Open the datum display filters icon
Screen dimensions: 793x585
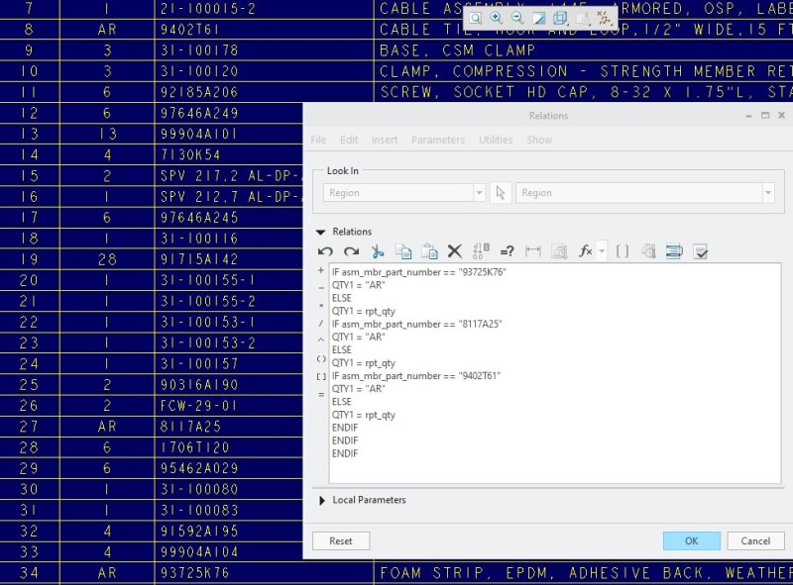coord(604,18)
